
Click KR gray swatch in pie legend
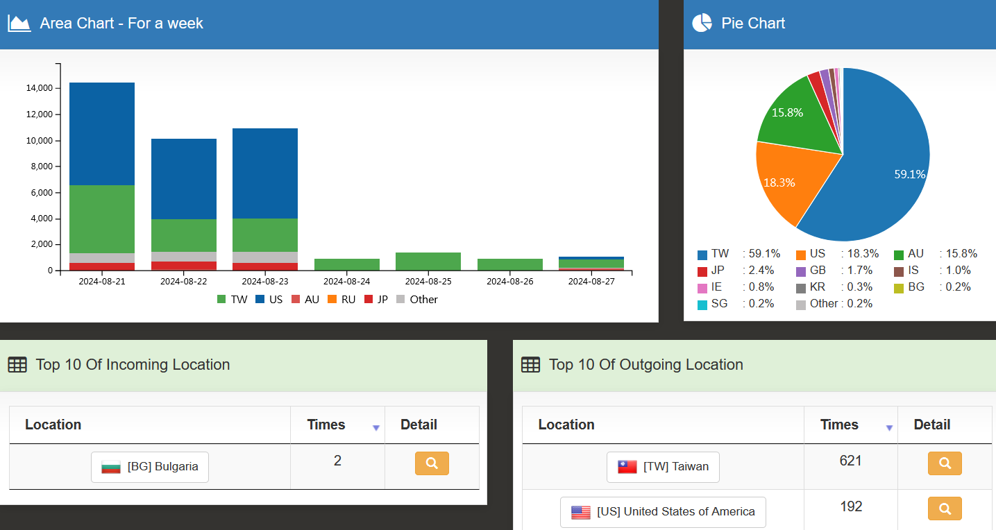point(801,288)
